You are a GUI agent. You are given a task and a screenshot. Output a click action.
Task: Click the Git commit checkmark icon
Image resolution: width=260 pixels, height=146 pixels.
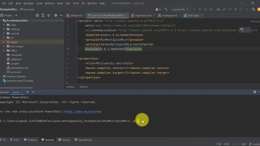(x=230, y=9)
